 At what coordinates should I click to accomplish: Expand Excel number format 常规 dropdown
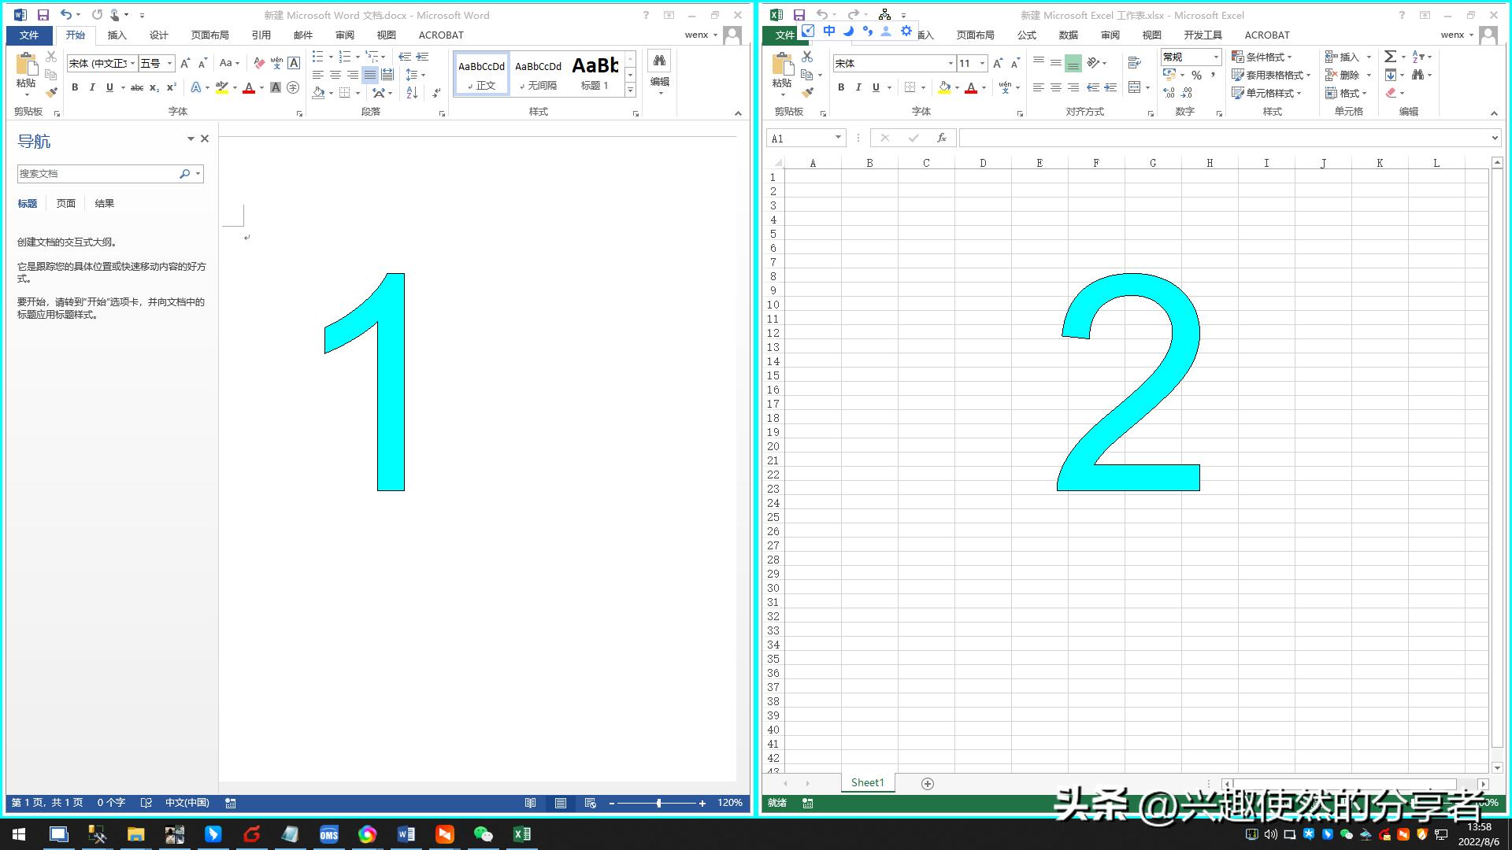point(1215,57)
